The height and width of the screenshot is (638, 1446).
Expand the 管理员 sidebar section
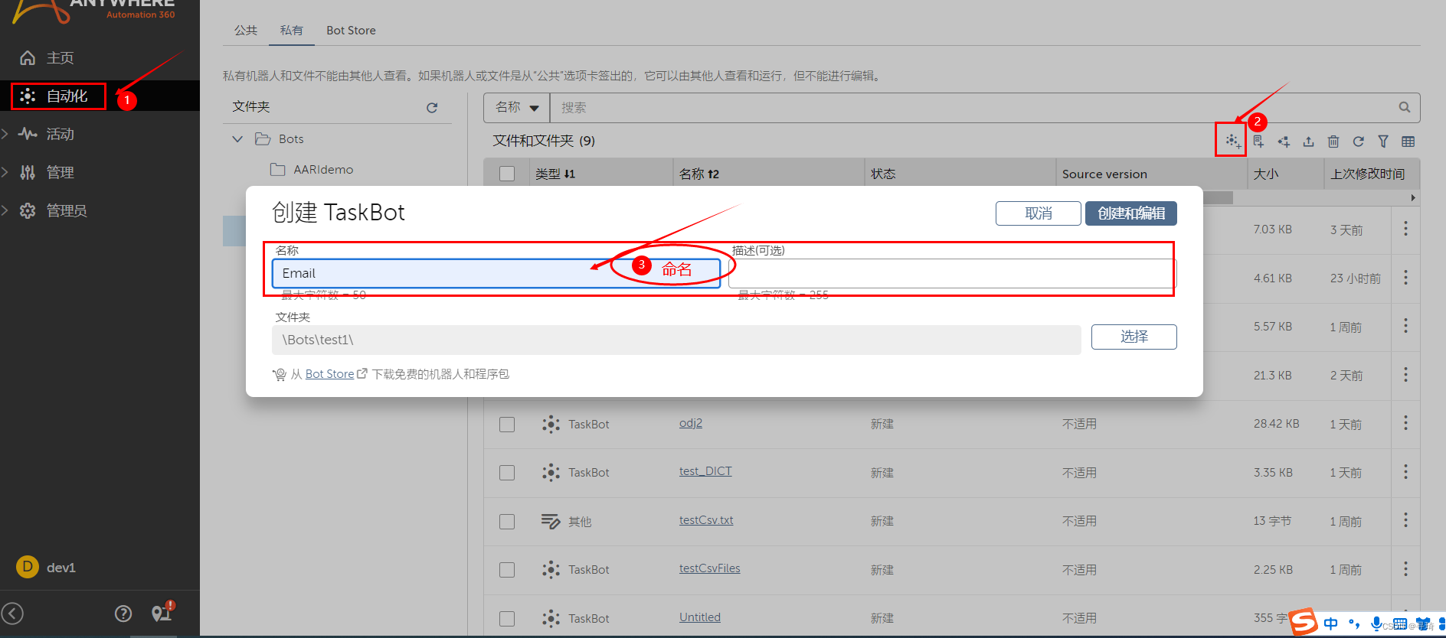click(5, 210)
